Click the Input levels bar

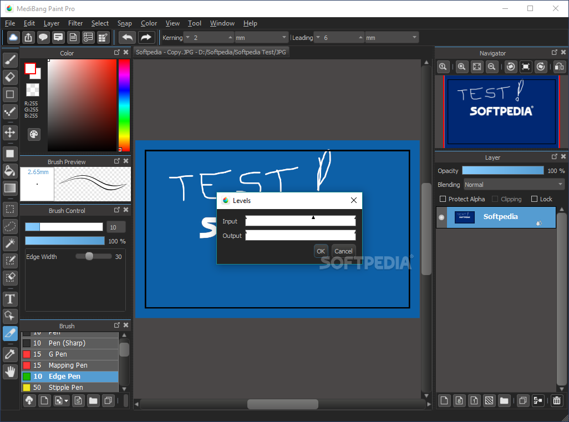(x=301, y=221)
